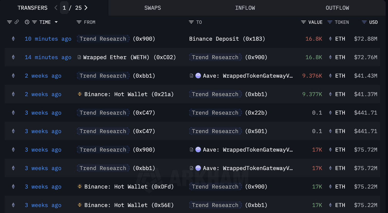
Task: Go to the previous transfers page
Action: point(56,8)
